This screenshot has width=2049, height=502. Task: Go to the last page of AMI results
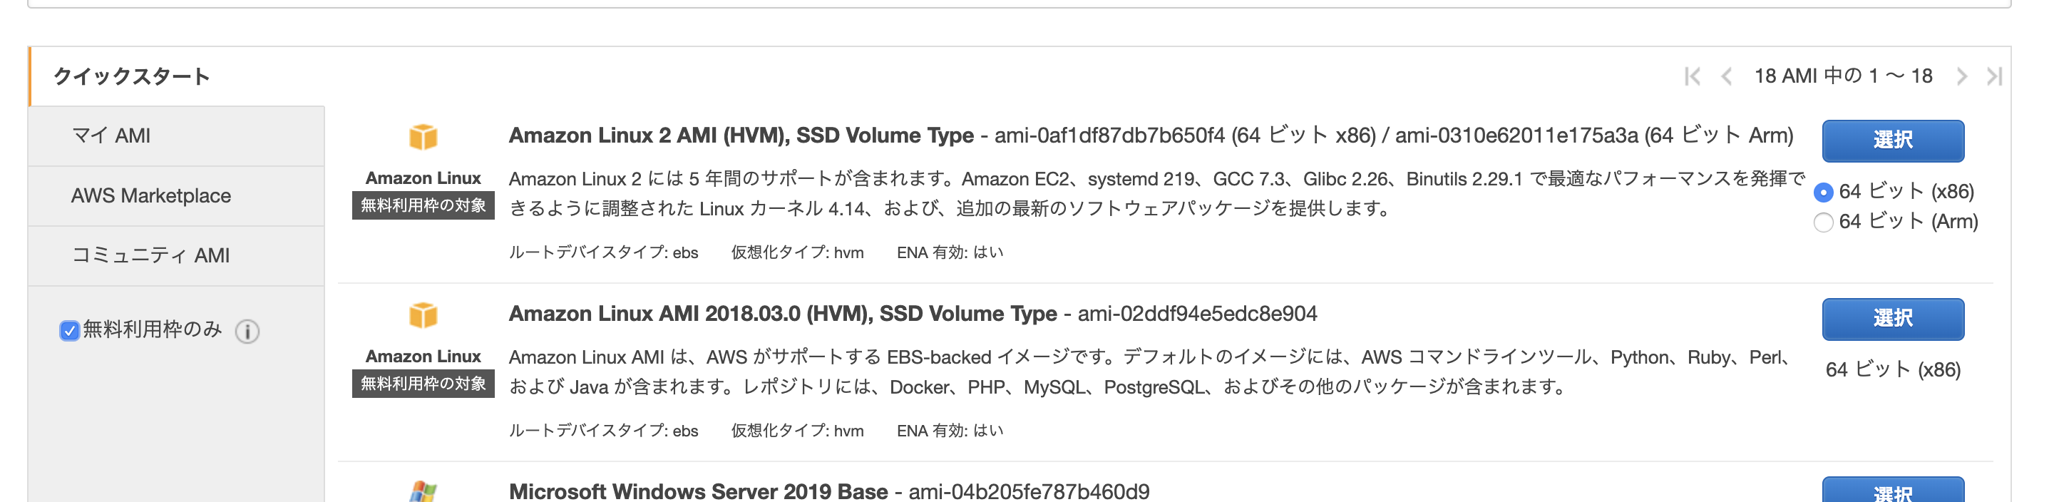[x=1995, y=76]
